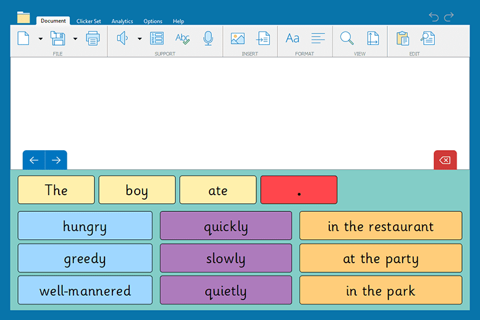Add a full stop with red cell
480x320 pixels.
coord(299,190)
